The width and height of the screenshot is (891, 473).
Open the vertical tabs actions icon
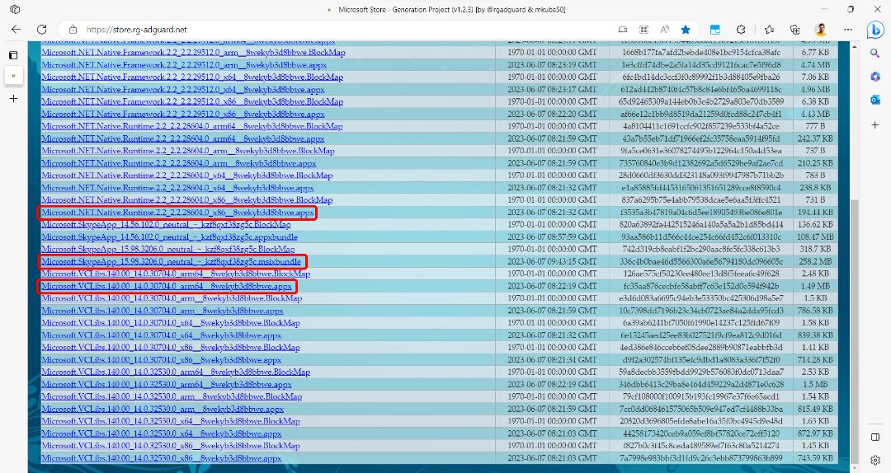pyautogui.click(x=14, y=55)
